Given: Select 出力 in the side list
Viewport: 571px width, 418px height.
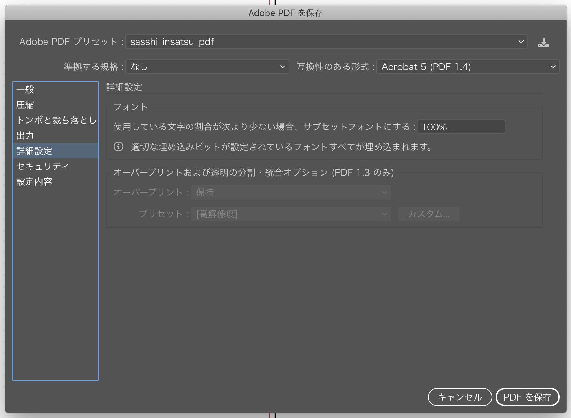Looking at the screenshot, I should click(55, 135).
